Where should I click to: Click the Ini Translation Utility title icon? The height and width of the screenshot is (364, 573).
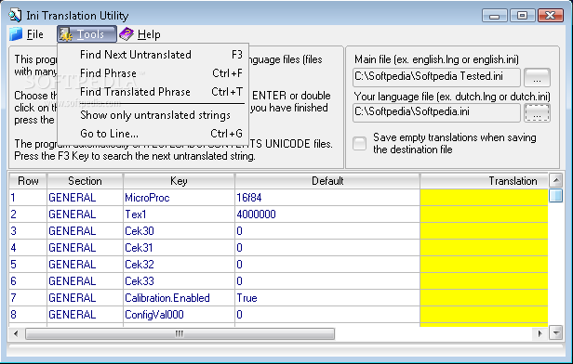click(15, 15)
